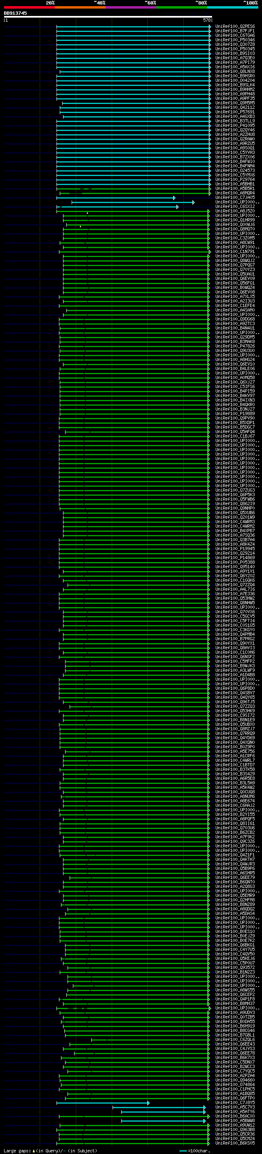The image size is (262, 1154).
Task: Click the cyan alignment bar for UniRef100_A5BWW8
Action: point(163,1121)
